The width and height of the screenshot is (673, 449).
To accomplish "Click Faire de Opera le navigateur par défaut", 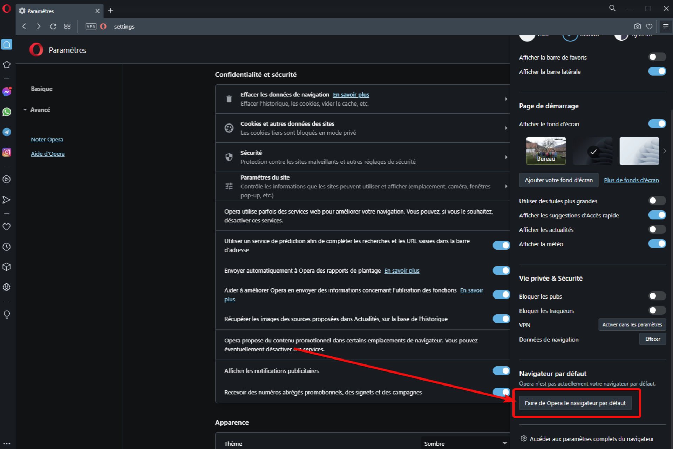I will (575, 403).
